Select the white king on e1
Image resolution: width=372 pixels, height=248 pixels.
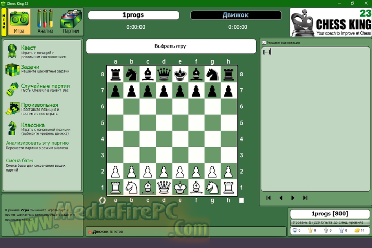coord(180,188)
